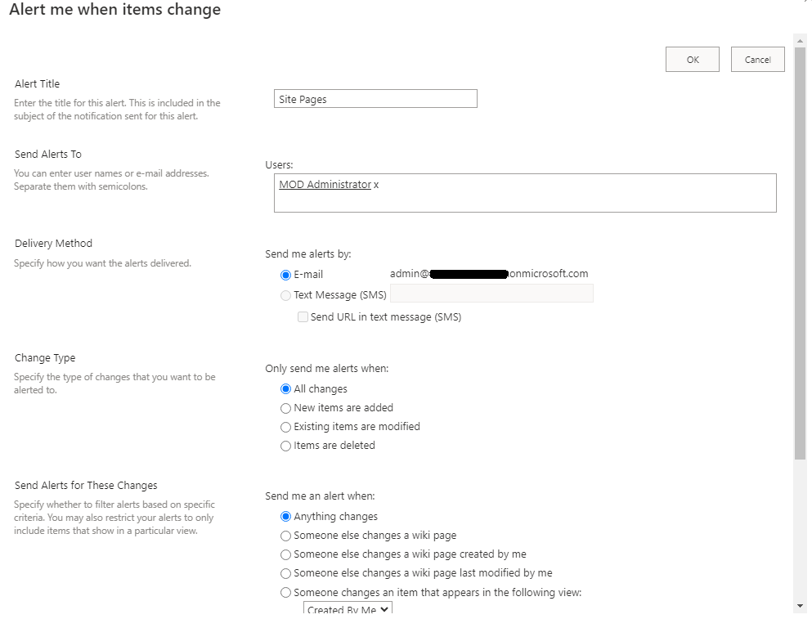The height and width of the screenshot is (619, 812).
Task: Open the Created By Me view dropdown
Action: [347, 609]
